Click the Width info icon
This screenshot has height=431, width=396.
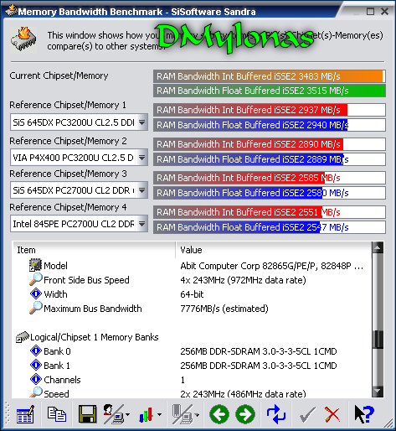36,293
